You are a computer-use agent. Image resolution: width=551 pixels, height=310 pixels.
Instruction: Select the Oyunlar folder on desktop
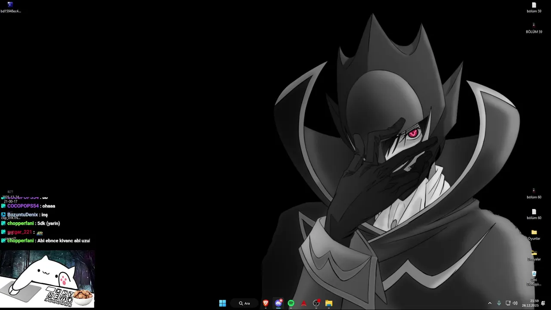[534, 235]
